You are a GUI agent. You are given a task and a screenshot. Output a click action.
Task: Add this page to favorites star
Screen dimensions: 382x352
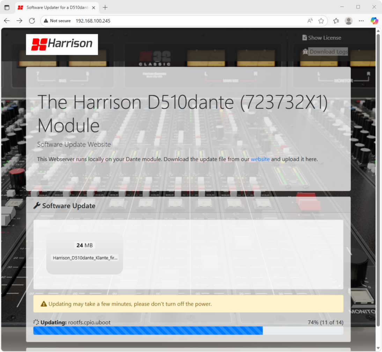coord(321,21)
